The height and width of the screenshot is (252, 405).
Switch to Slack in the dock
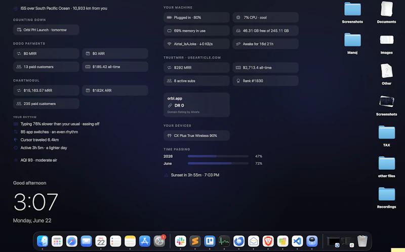[180, 241]
